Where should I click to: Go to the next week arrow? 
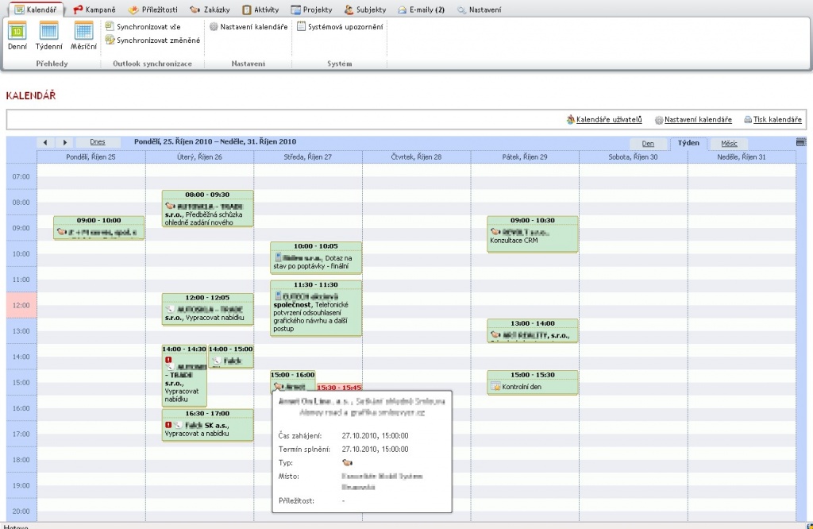(x=65, y=142)
